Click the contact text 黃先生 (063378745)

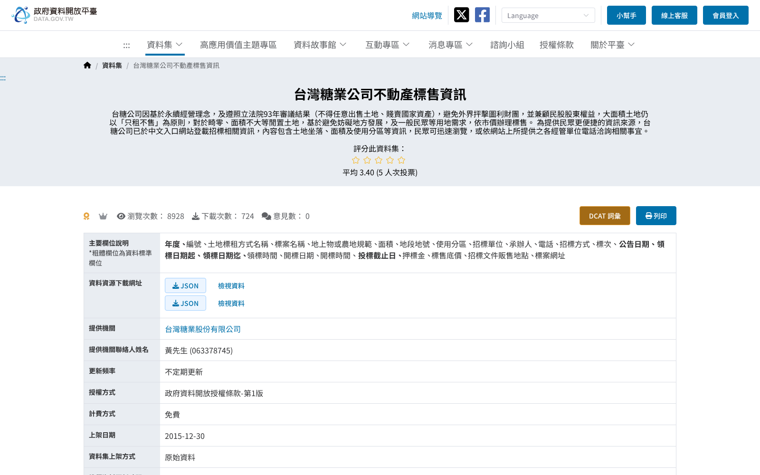click(199, 351)
